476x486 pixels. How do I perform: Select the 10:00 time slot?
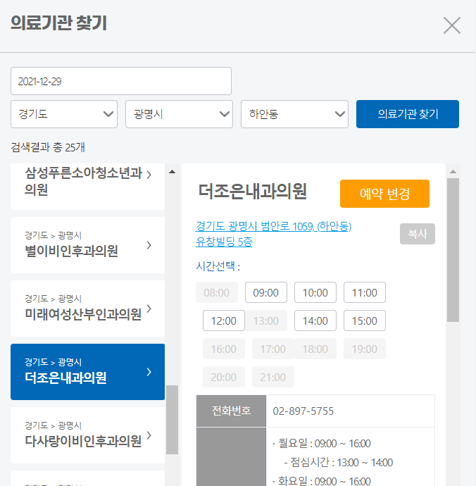(x=315, y=292)
